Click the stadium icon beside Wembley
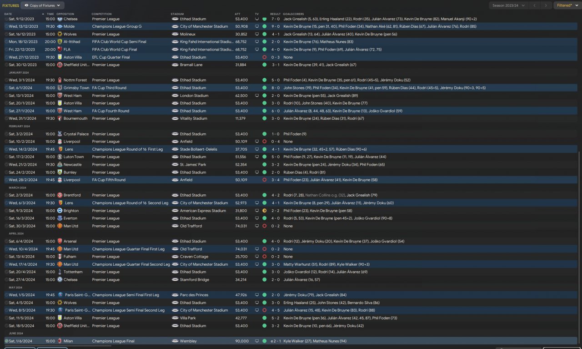The height and width of the screenshot is (349, 582). [176, 341]
